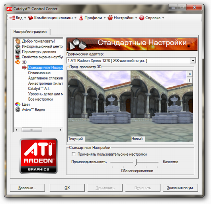Image resolution: width=211 pixels, height=204 pixels.
Task: Click the hand icon beside Добро пожаловать
Action: [x=18, y=41]
